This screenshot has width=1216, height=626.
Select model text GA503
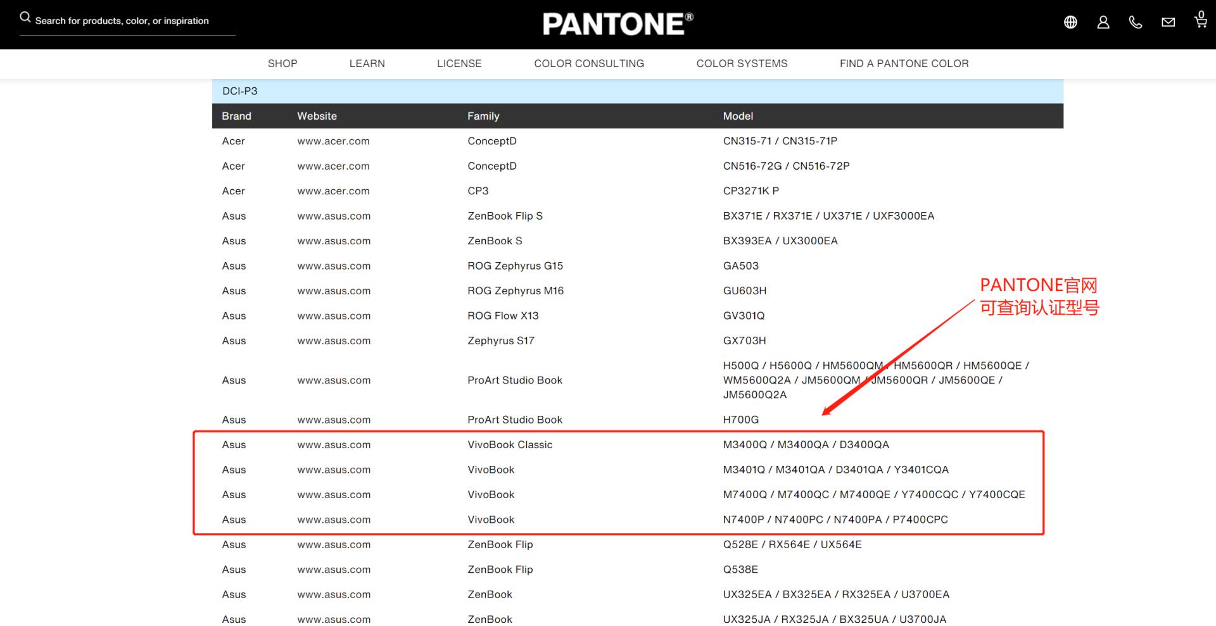pyautogui.click(x=741, y=266)
